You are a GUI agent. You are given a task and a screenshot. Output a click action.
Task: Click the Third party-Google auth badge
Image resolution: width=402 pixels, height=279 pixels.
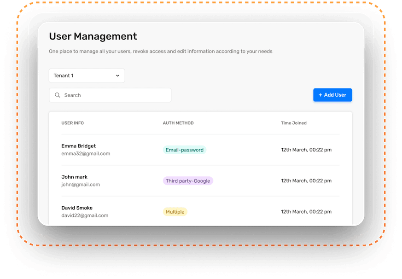click(x=188, y=181)
